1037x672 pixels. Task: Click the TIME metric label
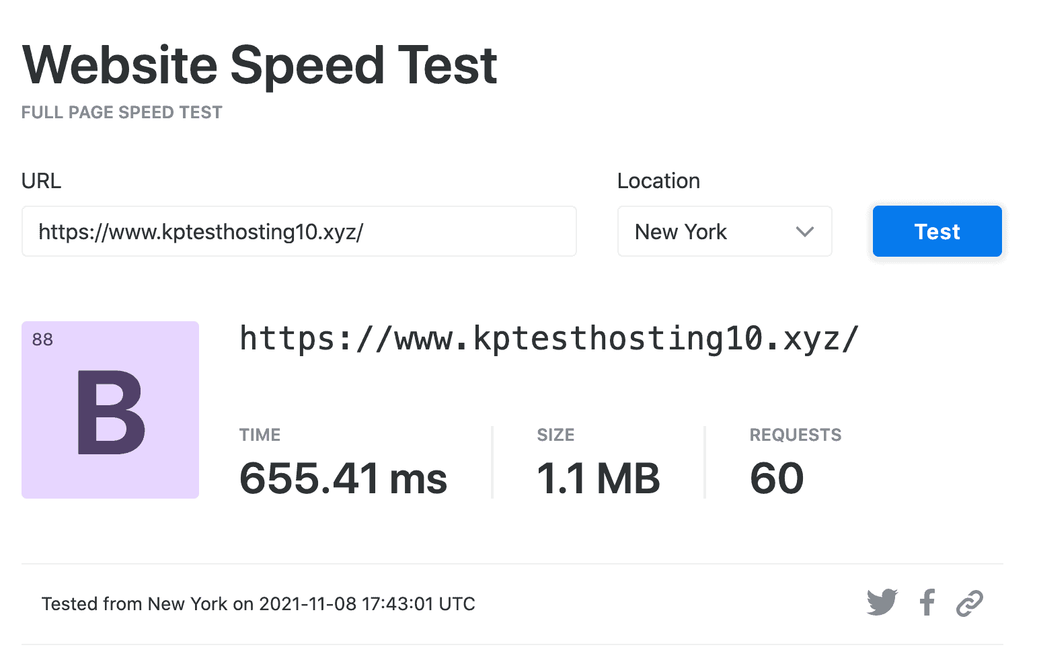click(x=260, y=435)
